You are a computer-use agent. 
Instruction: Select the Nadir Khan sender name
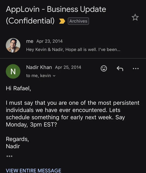click(39, 67)
